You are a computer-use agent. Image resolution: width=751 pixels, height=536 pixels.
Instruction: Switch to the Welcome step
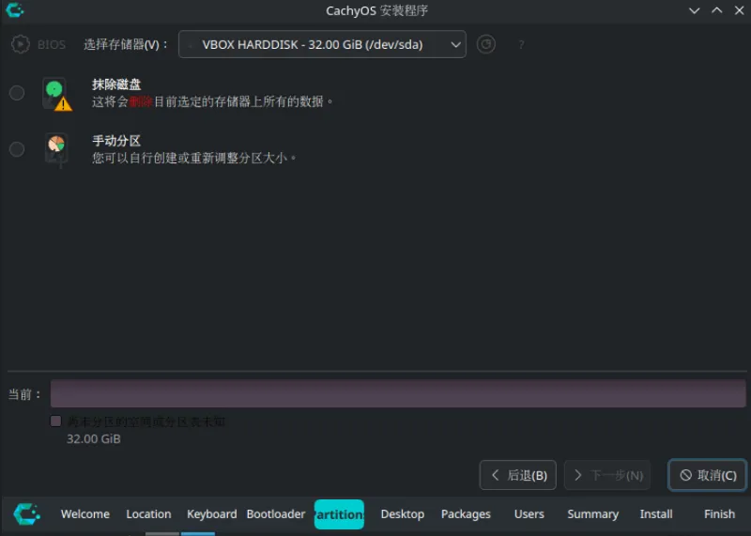pyautogui.click(x=85, y=514)
